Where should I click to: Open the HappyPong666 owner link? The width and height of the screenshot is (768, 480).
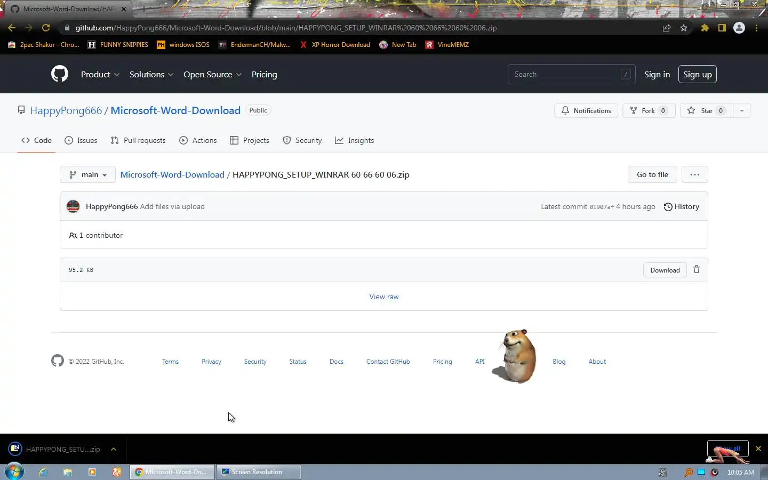pyautogui.click(x=66, y=110)
